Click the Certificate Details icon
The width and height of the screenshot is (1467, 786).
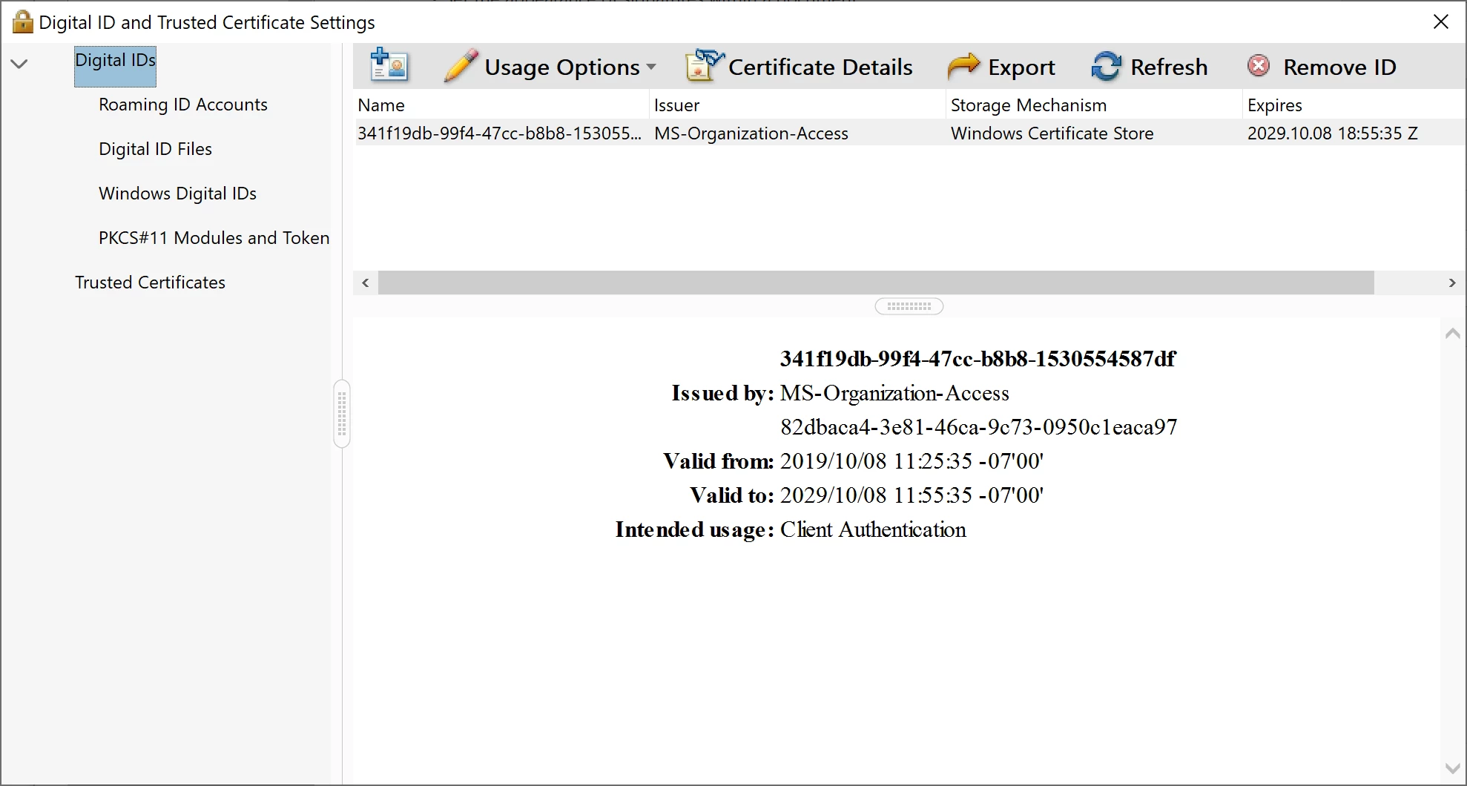[703, 66]
